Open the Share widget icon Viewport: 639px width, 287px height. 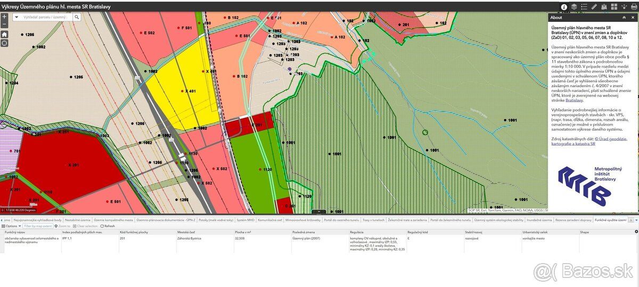point(624,7)
